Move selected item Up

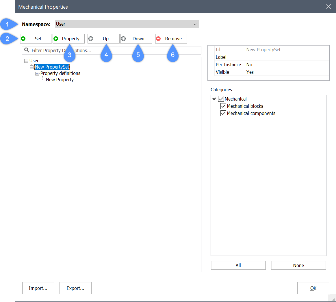[103, 39]
